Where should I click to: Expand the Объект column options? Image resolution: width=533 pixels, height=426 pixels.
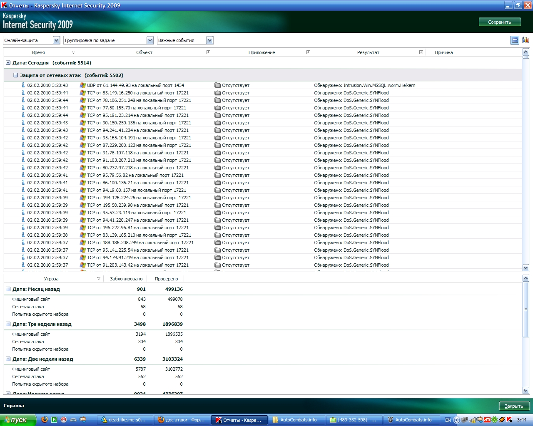pyautogui.click(x=209, y=52)
